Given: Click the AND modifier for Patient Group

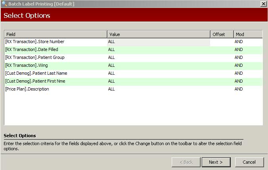Looking at the screenshot, I should tap(239, 57).
